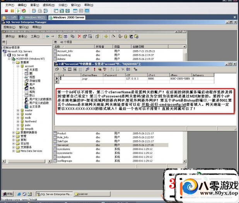Screen dimensions: 239x203
Task: Click the 开始 Start button
Action: tap(8, 194)
